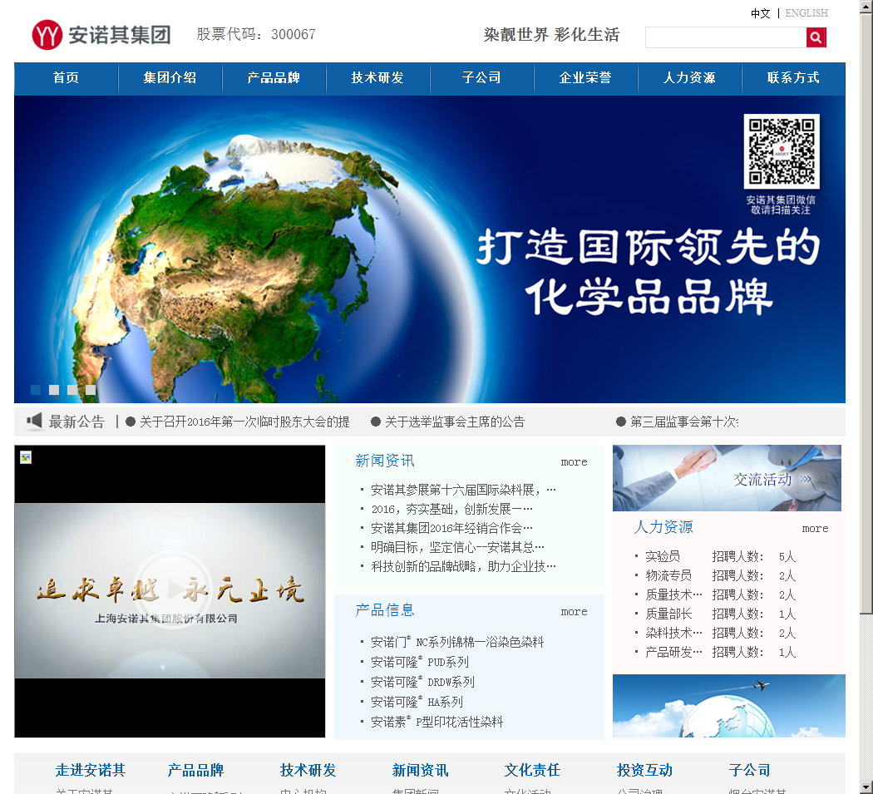Click the speaker announcement icon
The height and width of the screenshot is (794, 873).
pyautogui.click(x=35, y=421)
